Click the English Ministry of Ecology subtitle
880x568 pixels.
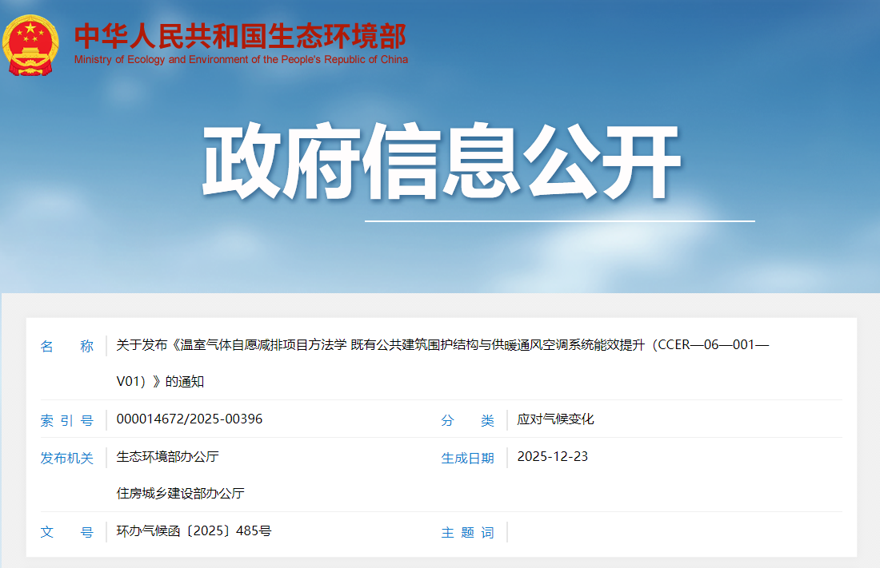tap(241, 60)
